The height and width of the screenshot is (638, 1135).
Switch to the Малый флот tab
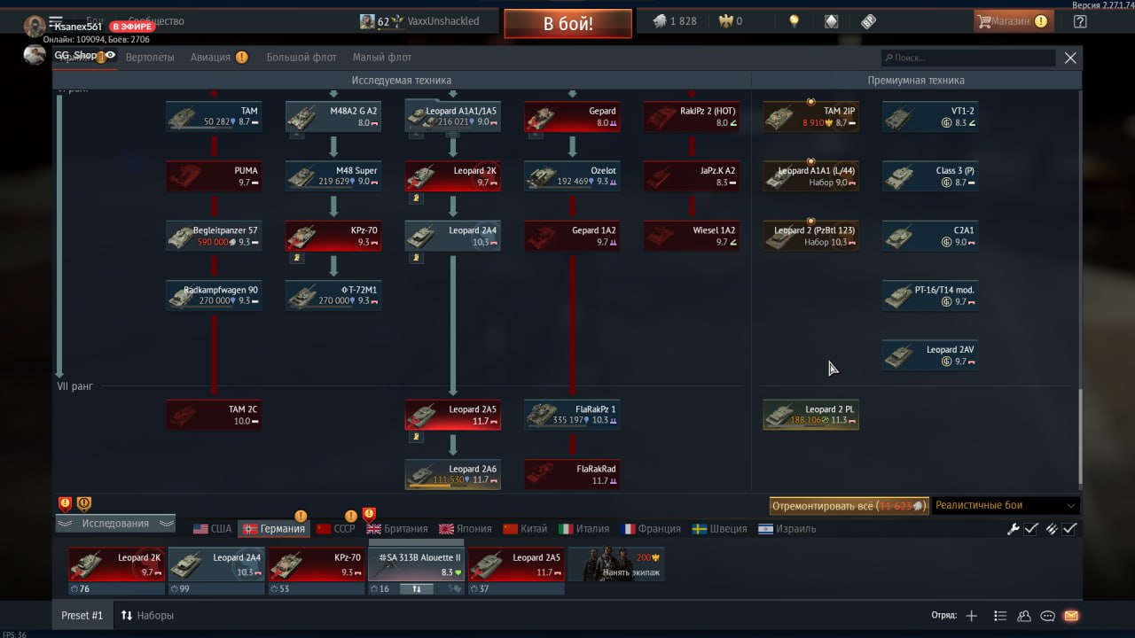[382, 58]
